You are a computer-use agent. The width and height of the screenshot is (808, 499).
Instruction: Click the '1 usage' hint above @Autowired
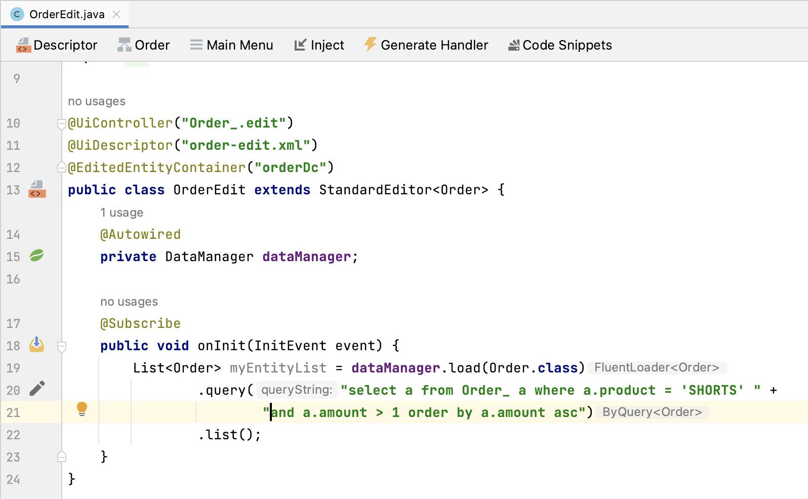(122, 213)
